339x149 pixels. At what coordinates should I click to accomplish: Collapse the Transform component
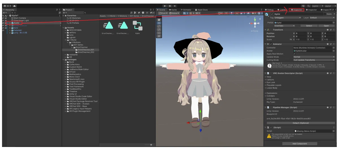(x=265, y=30)
